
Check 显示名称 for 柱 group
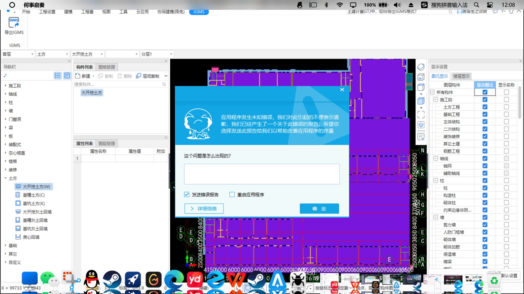pyautogui.click(x=506, y=180)
